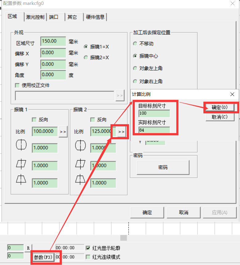
Task: Click the main 取消 button
Action: (184, 212)
